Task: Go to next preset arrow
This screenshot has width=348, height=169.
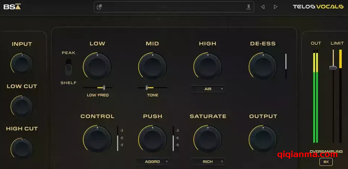Action: click(275, 7)
